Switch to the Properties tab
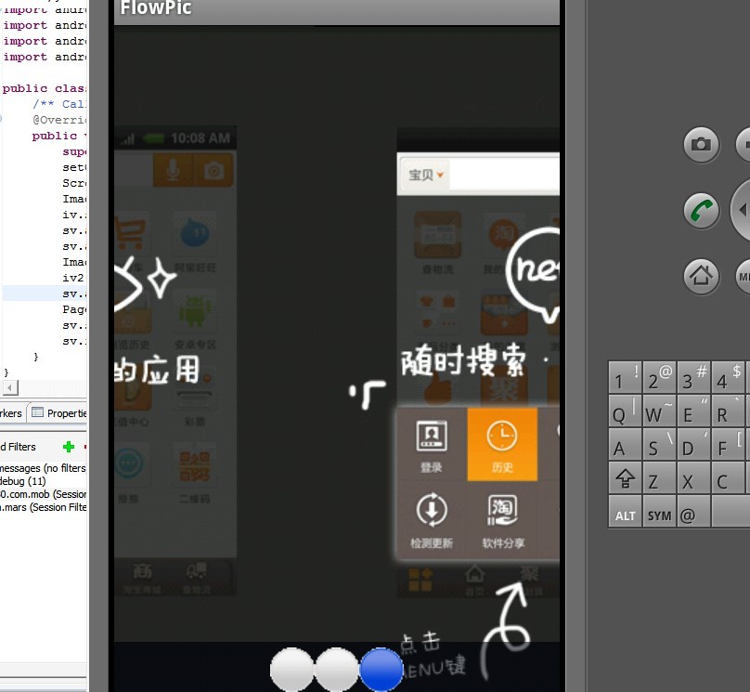 58,413
